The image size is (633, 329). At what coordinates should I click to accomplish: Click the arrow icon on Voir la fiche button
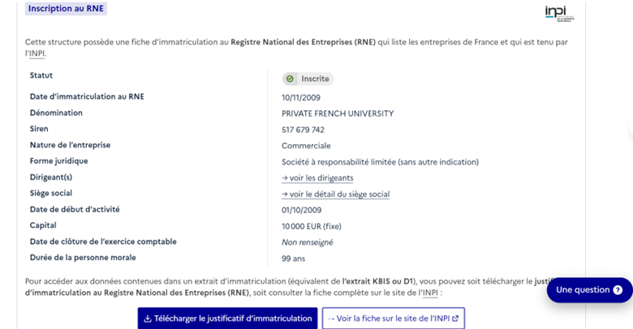click(329, 318)
